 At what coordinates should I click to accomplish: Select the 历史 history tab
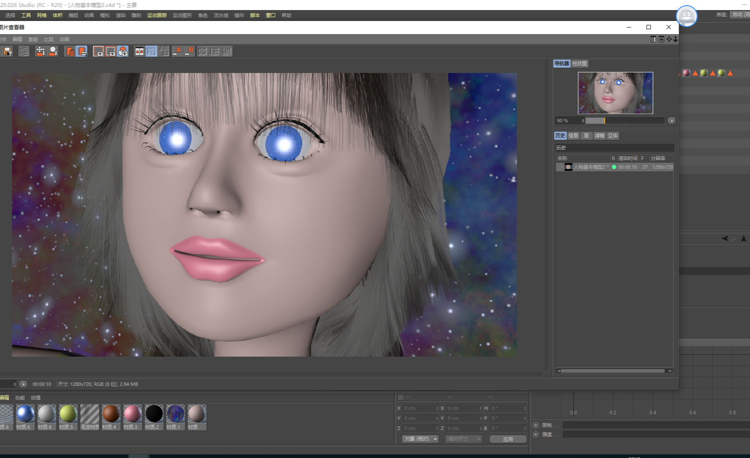(x=560, y=135)
